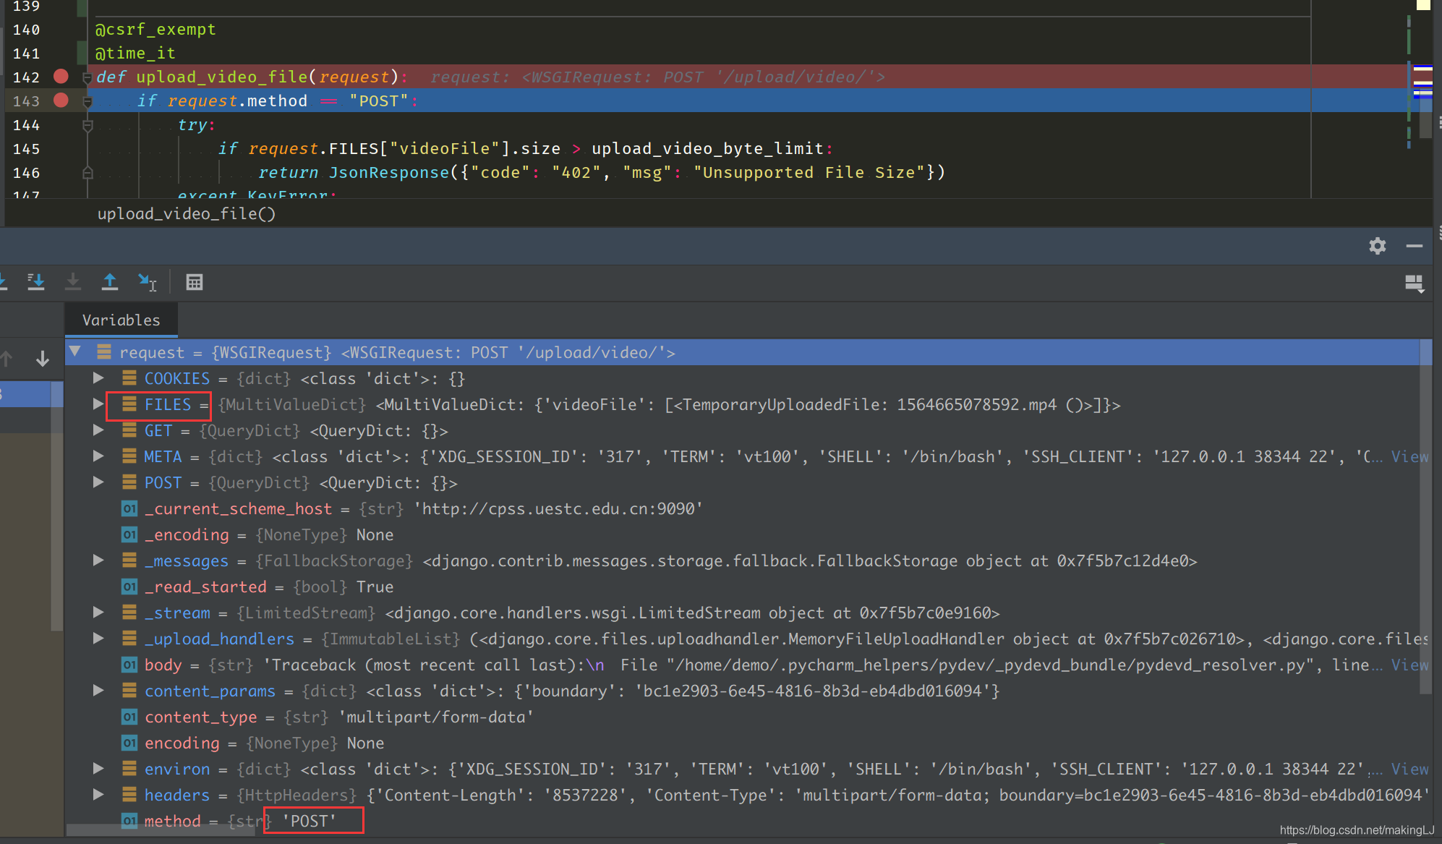This screenshot has width=1442, height=844.
Task: Click Step Into My Code icon
Action: (35, 282)
